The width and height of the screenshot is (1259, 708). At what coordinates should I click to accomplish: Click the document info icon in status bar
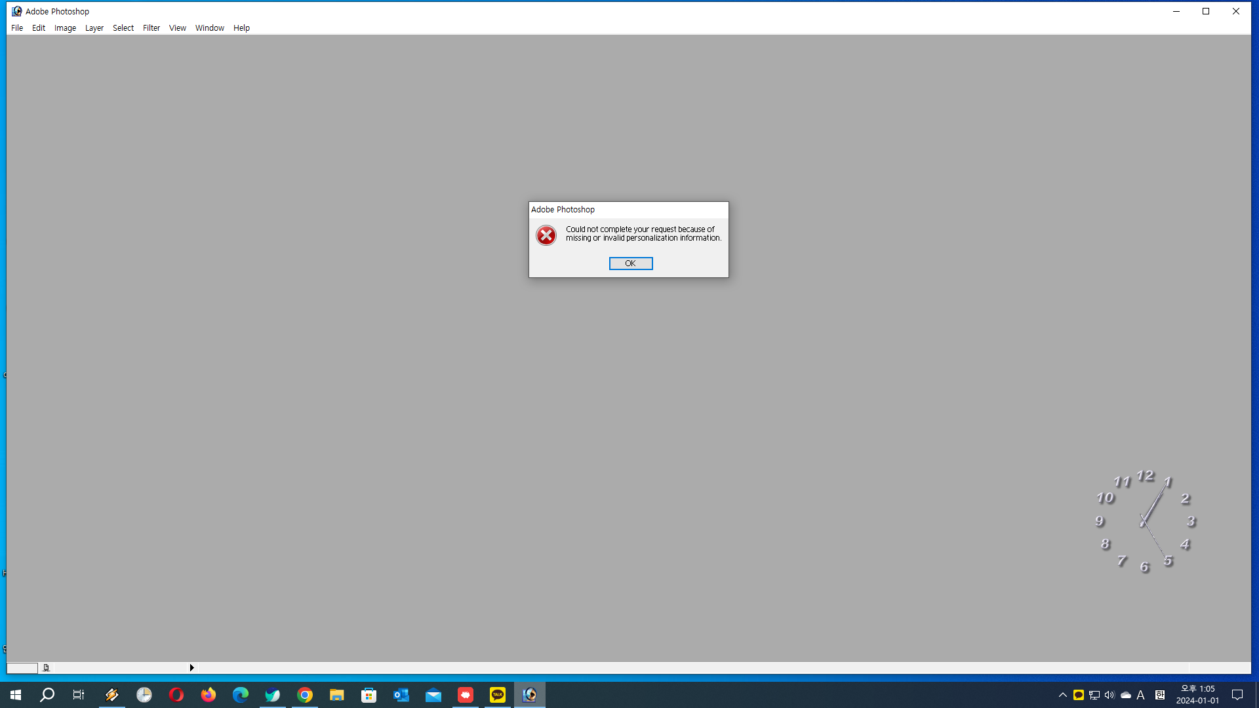coord(46,668)
